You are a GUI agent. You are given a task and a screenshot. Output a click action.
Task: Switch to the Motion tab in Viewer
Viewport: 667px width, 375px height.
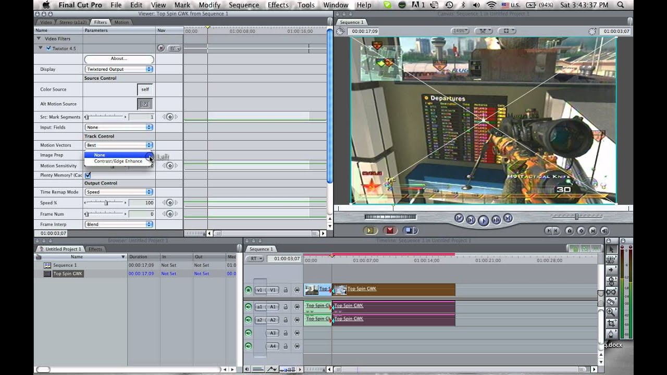pyautogui.click(x=121, y=22)
